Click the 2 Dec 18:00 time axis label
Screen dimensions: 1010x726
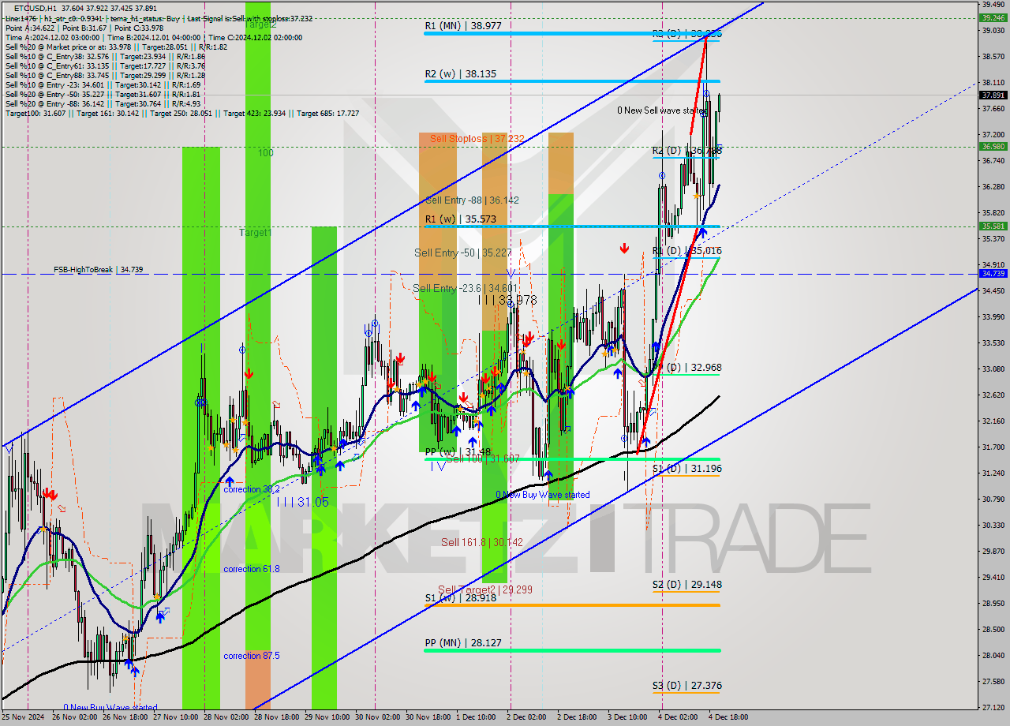(577, 717)
